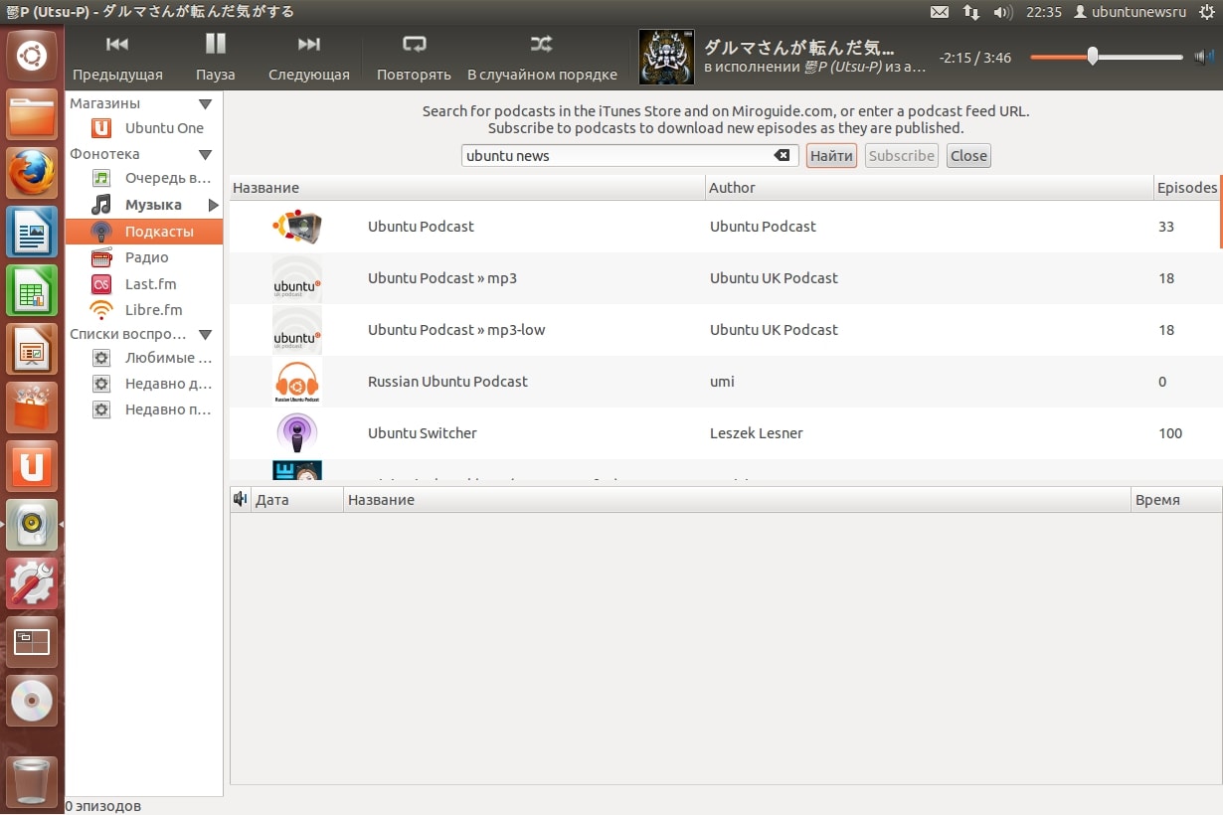Viewport: 1223px width, 815px height.
Task: Adjust the song position slider
Action: coord(1107,57)
